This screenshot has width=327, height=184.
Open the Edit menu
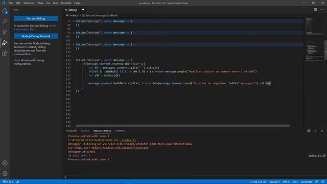coord(18,3)
